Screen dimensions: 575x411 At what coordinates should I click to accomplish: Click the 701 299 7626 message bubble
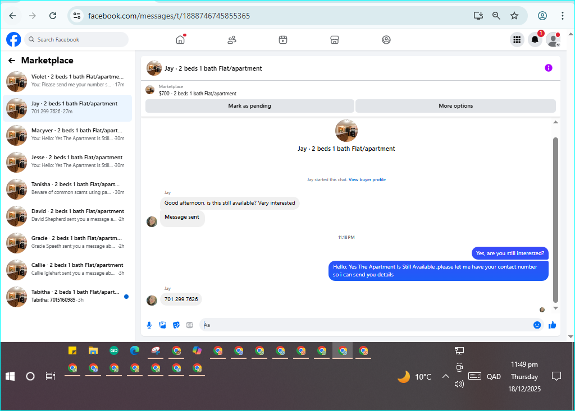[x=181, y=299]
